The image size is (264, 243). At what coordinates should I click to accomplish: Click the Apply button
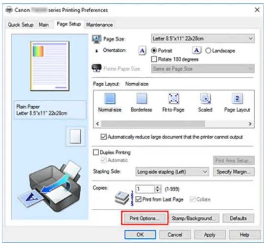(210, 235)
